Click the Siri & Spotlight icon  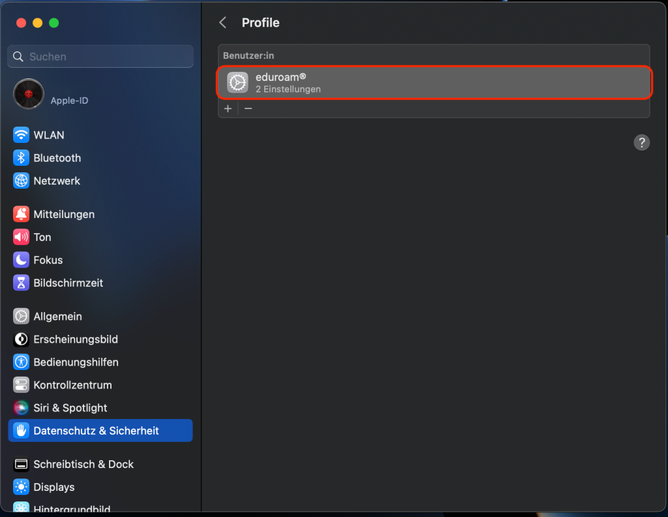21,408
